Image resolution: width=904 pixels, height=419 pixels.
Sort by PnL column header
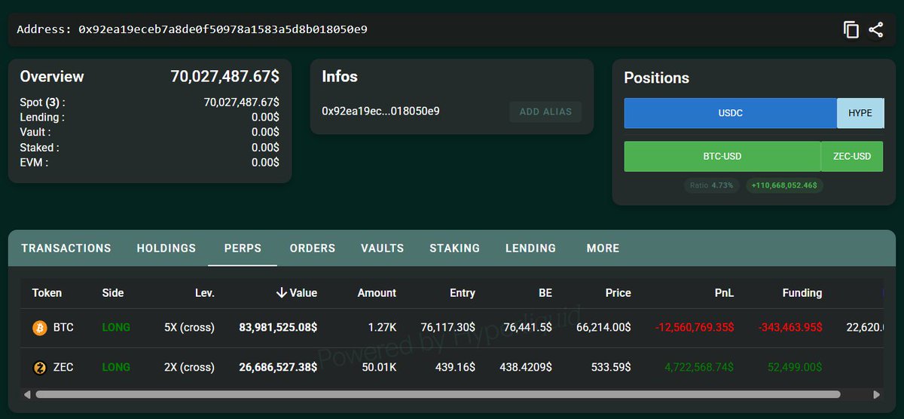[x=724, y=292]
